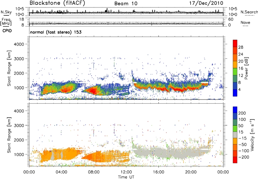Click the '04:00' time axis tick
Screen dimensions: 258x179
coord(62,172)
